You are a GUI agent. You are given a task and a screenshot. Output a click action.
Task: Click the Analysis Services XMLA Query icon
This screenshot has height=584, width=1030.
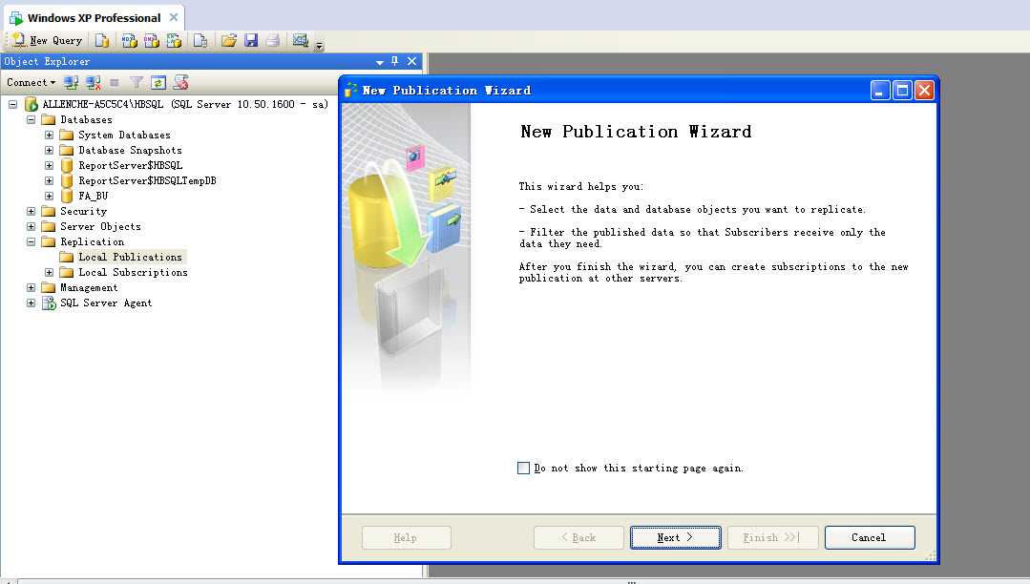(x=174, y=41)
